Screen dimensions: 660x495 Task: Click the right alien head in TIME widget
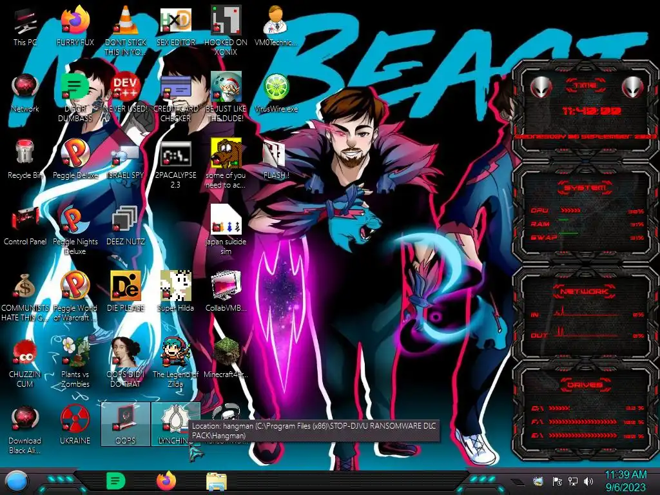click(x=633, y=88)
